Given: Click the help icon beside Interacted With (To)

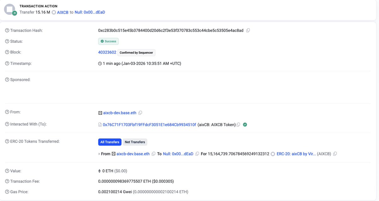Looking at the screenshot, I should 7,124.
